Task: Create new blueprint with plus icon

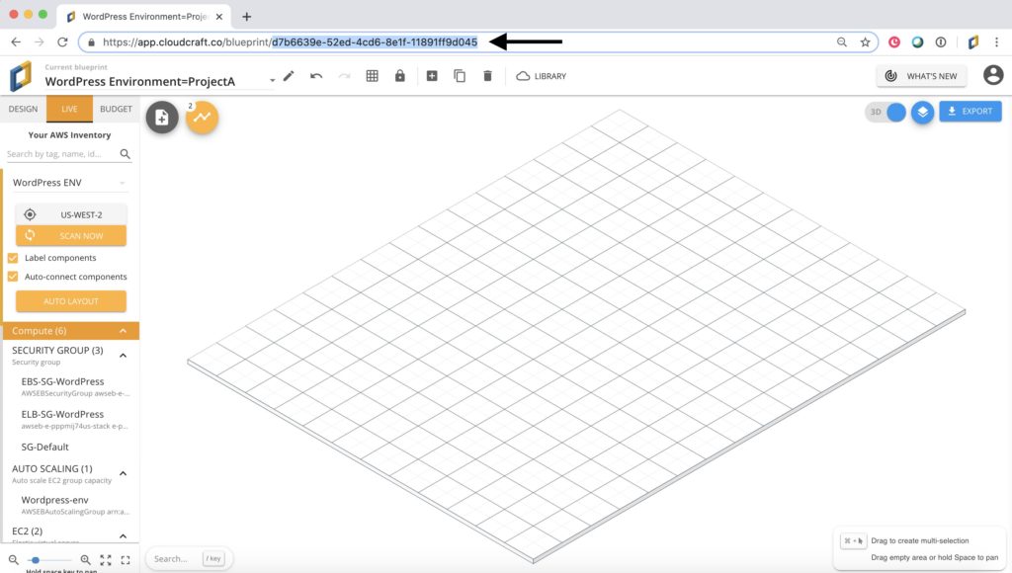Action: click(432, 76)
